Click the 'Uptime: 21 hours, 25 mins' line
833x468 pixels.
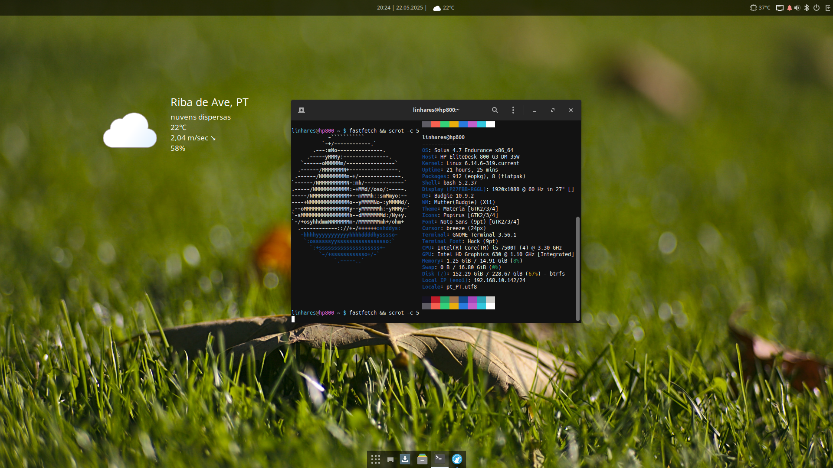point(460,170)
